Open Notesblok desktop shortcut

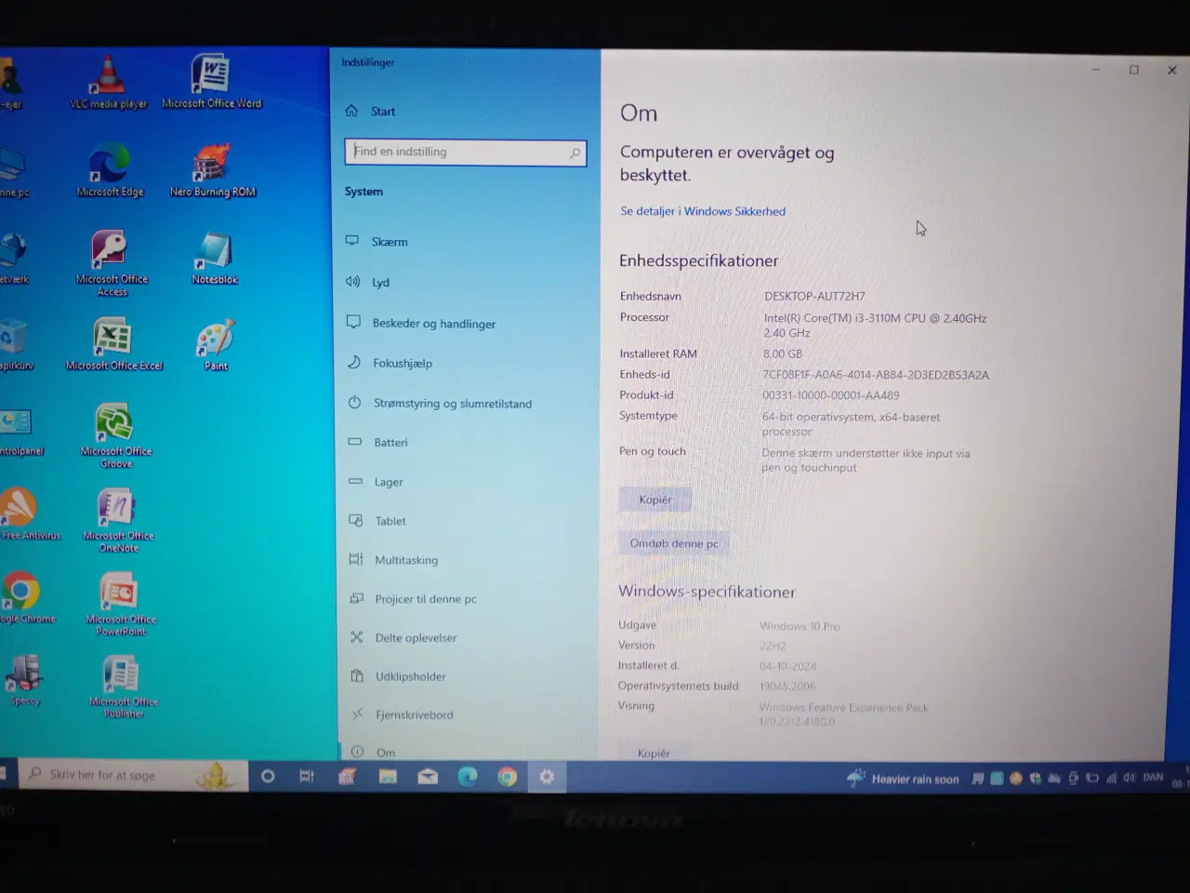click(215, 259)
